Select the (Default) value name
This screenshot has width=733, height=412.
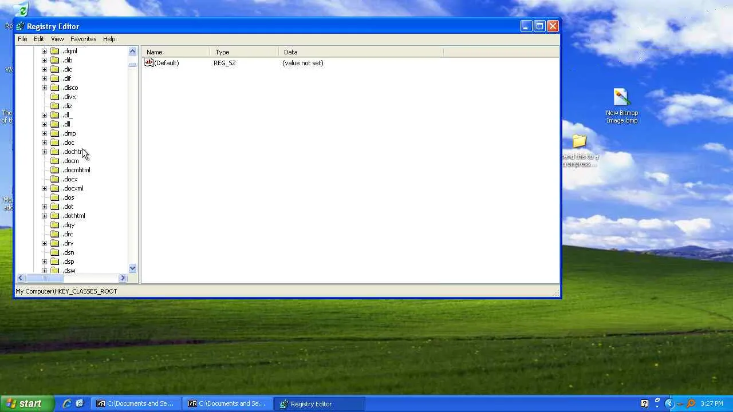point(167,63)
